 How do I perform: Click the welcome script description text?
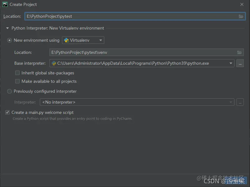click(x=73, y=119)
